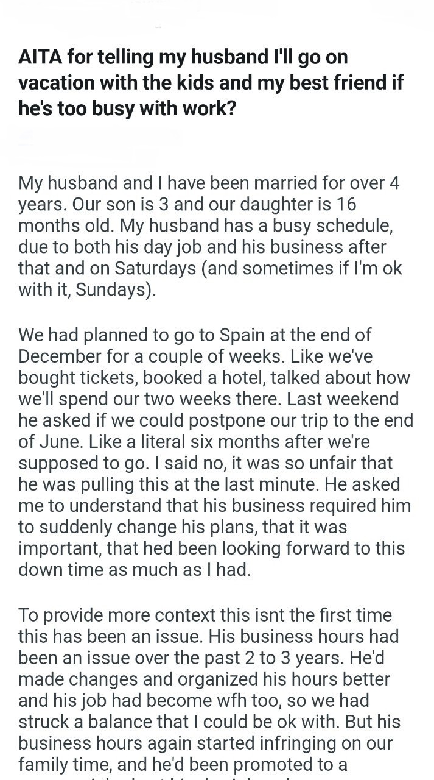Click the word "AITA" in the title
The height and width of the screenshot is (780, 434).
click(40, 58)
